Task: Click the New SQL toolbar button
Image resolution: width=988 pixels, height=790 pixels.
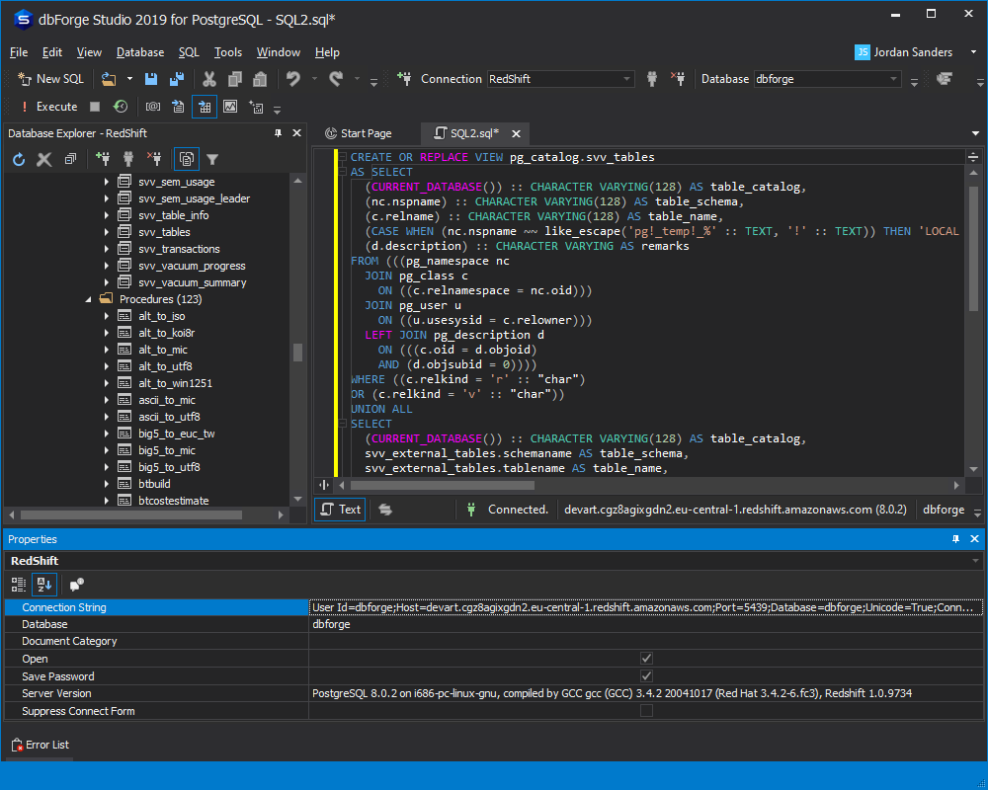Action: point(50,79)
